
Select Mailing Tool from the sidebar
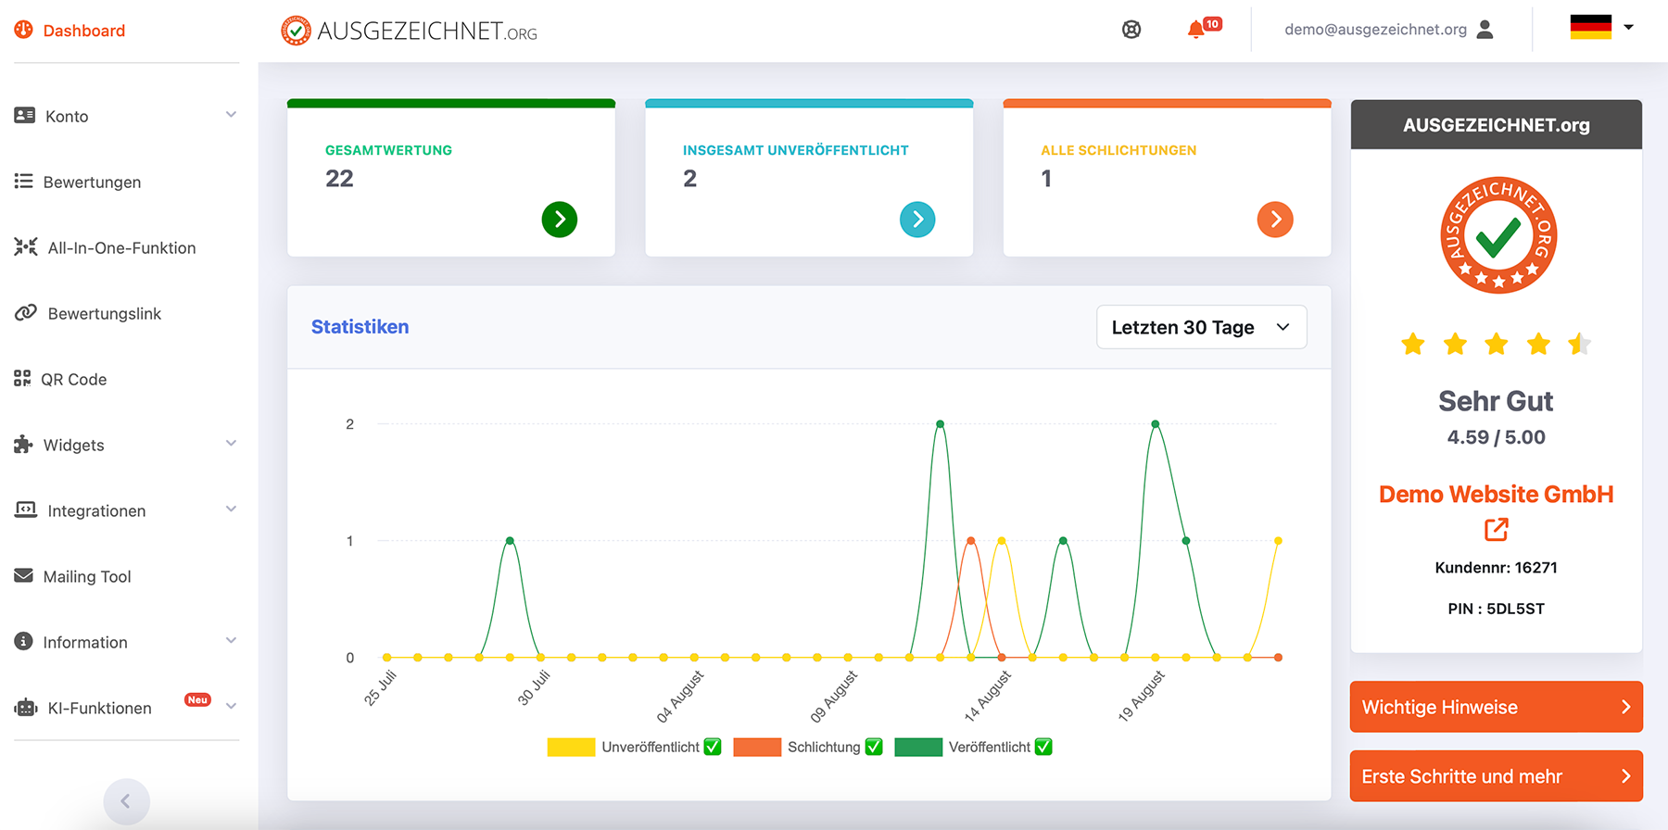tap(87, 577)
